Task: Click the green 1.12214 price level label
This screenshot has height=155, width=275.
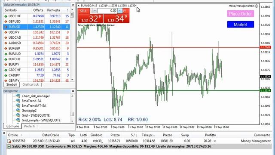Action: [265, 91]
